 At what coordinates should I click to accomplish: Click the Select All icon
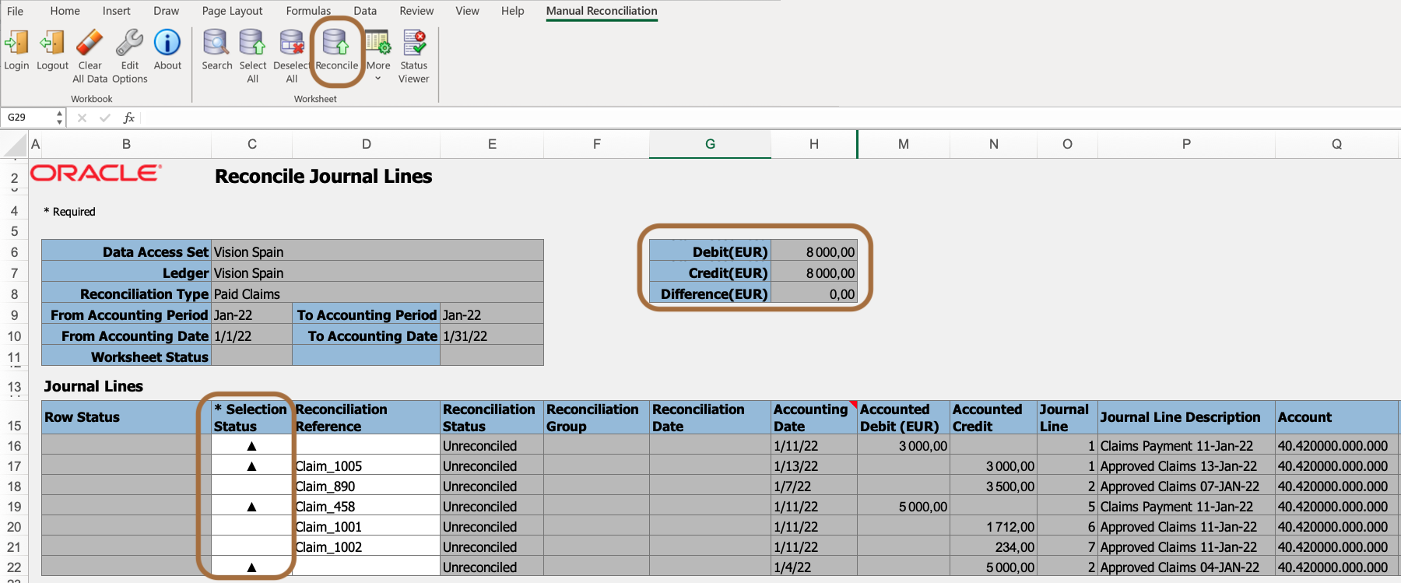[x=252, y=44]
